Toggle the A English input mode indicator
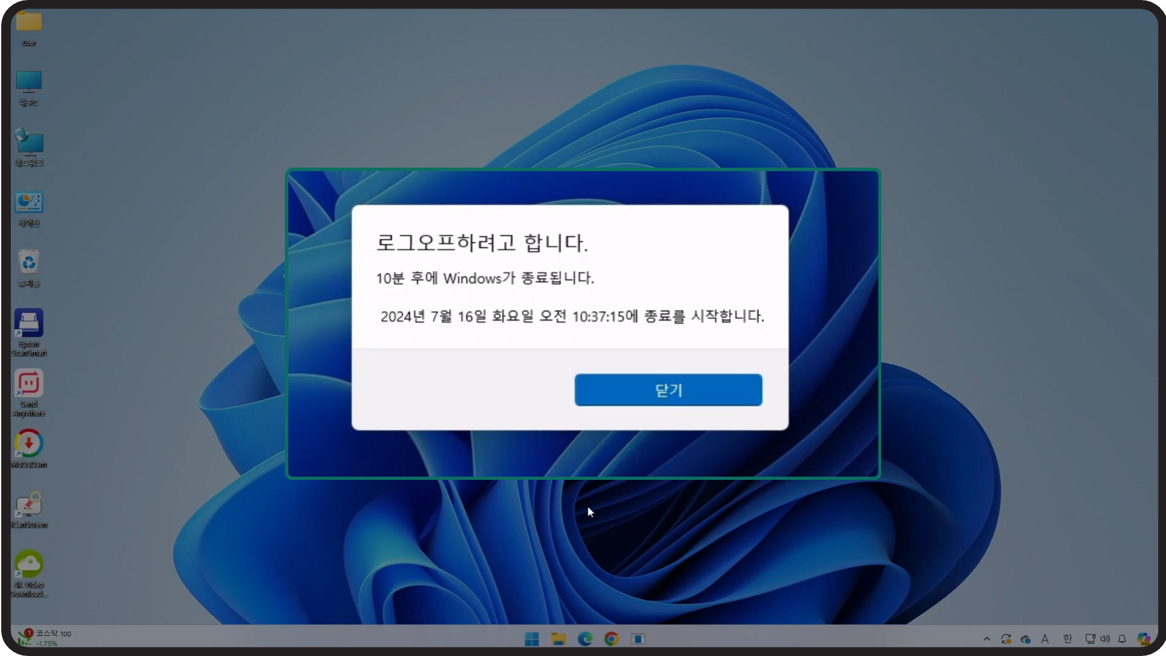 [1045, 639]
